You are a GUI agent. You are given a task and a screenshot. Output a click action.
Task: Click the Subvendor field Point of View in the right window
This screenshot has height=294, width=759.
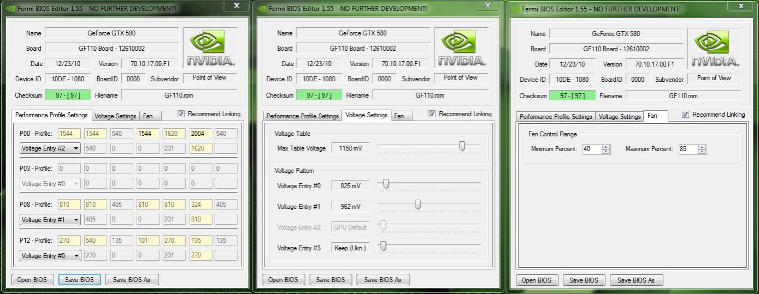click(714, 79)
